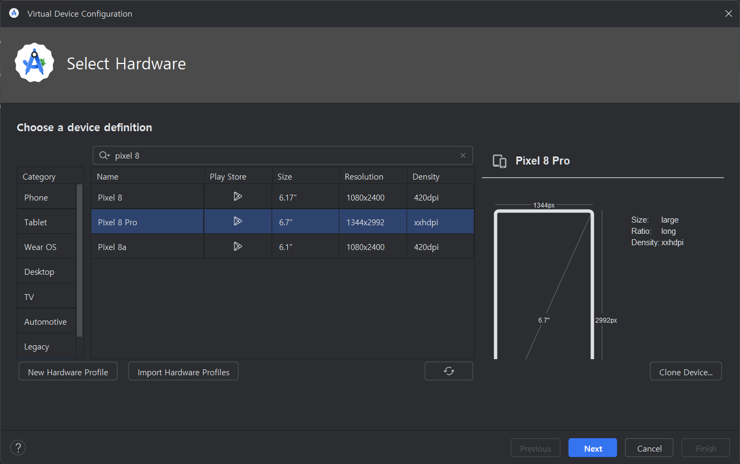The width and height of the screenshot is (740, 464).
Task: Click the category list scrollbar
Action: click(80, 260)
